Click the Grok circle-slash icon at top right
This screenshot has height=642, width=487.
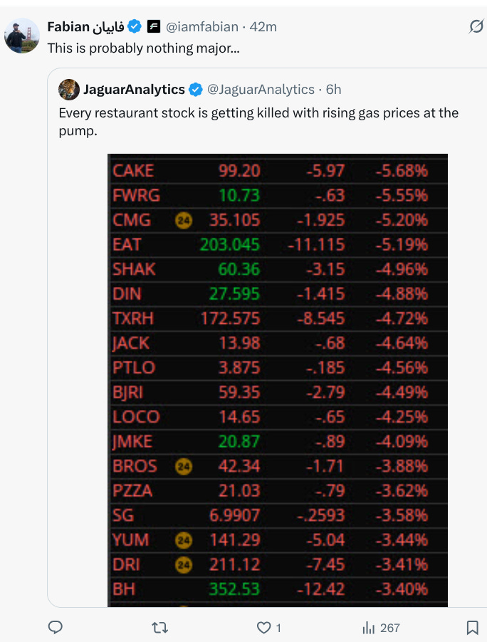pyautogui.click(x=476, y=26)
